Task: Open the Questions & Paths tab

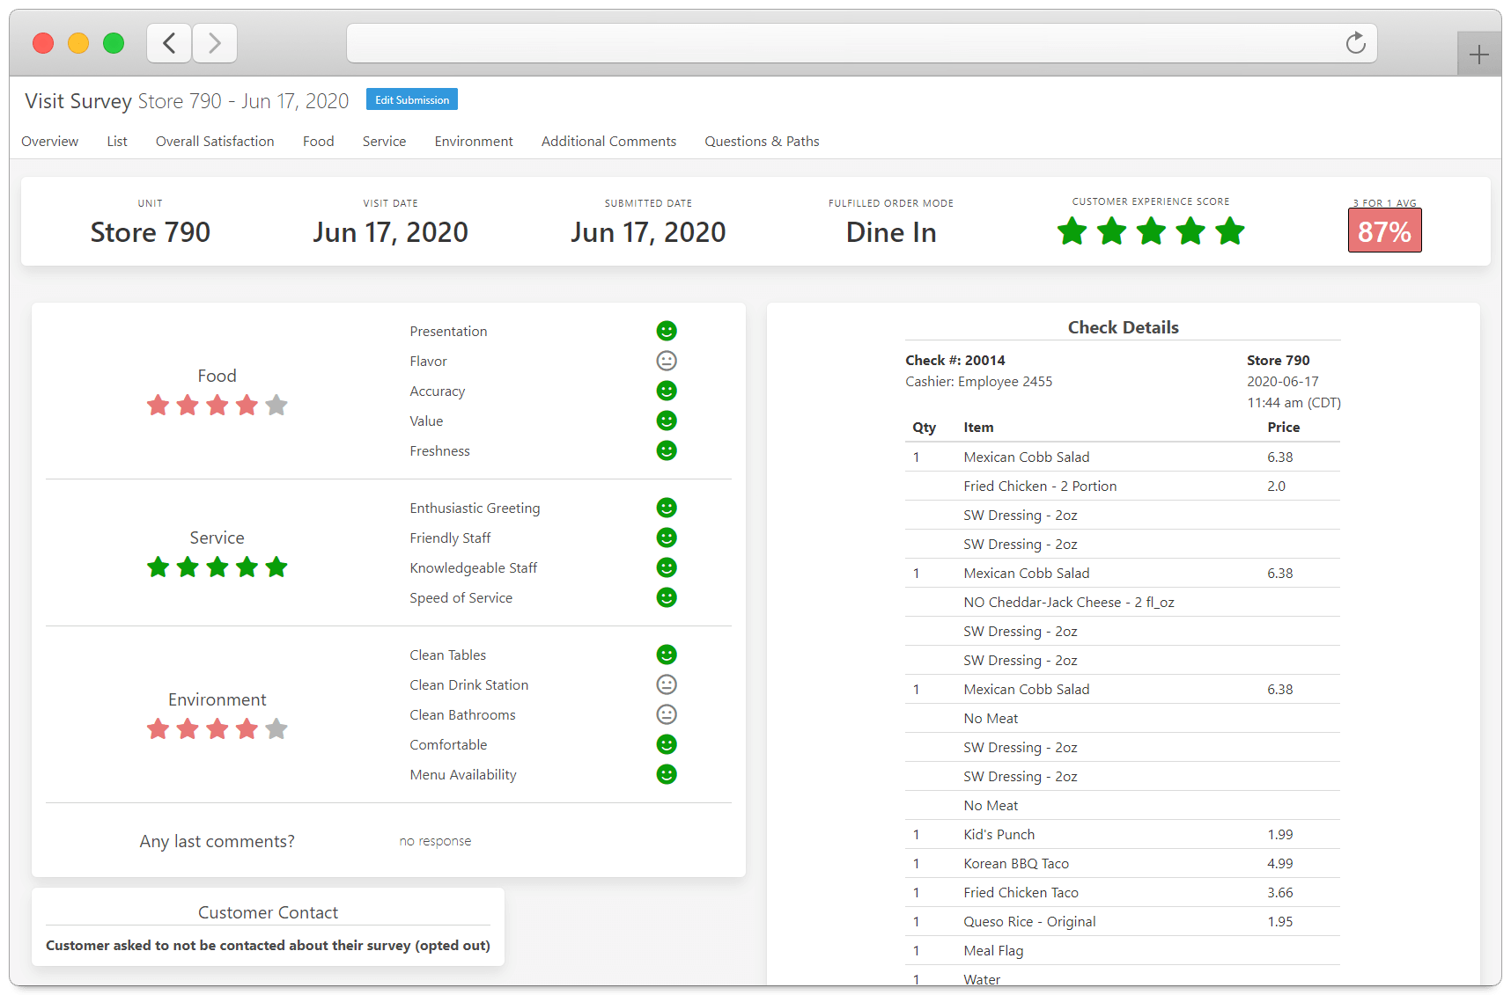Action: [761, 141]
